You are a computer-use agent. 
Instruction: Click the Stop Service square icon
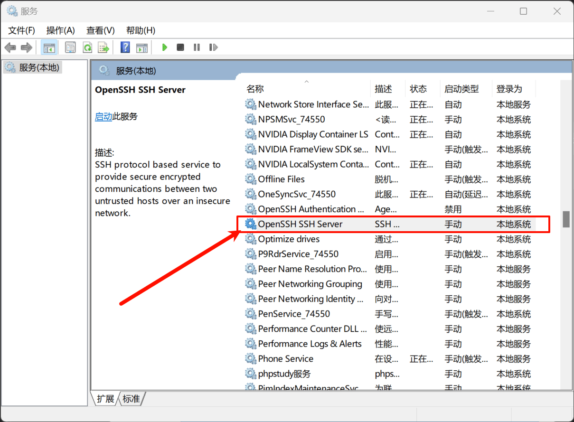[x=180, y=47]
